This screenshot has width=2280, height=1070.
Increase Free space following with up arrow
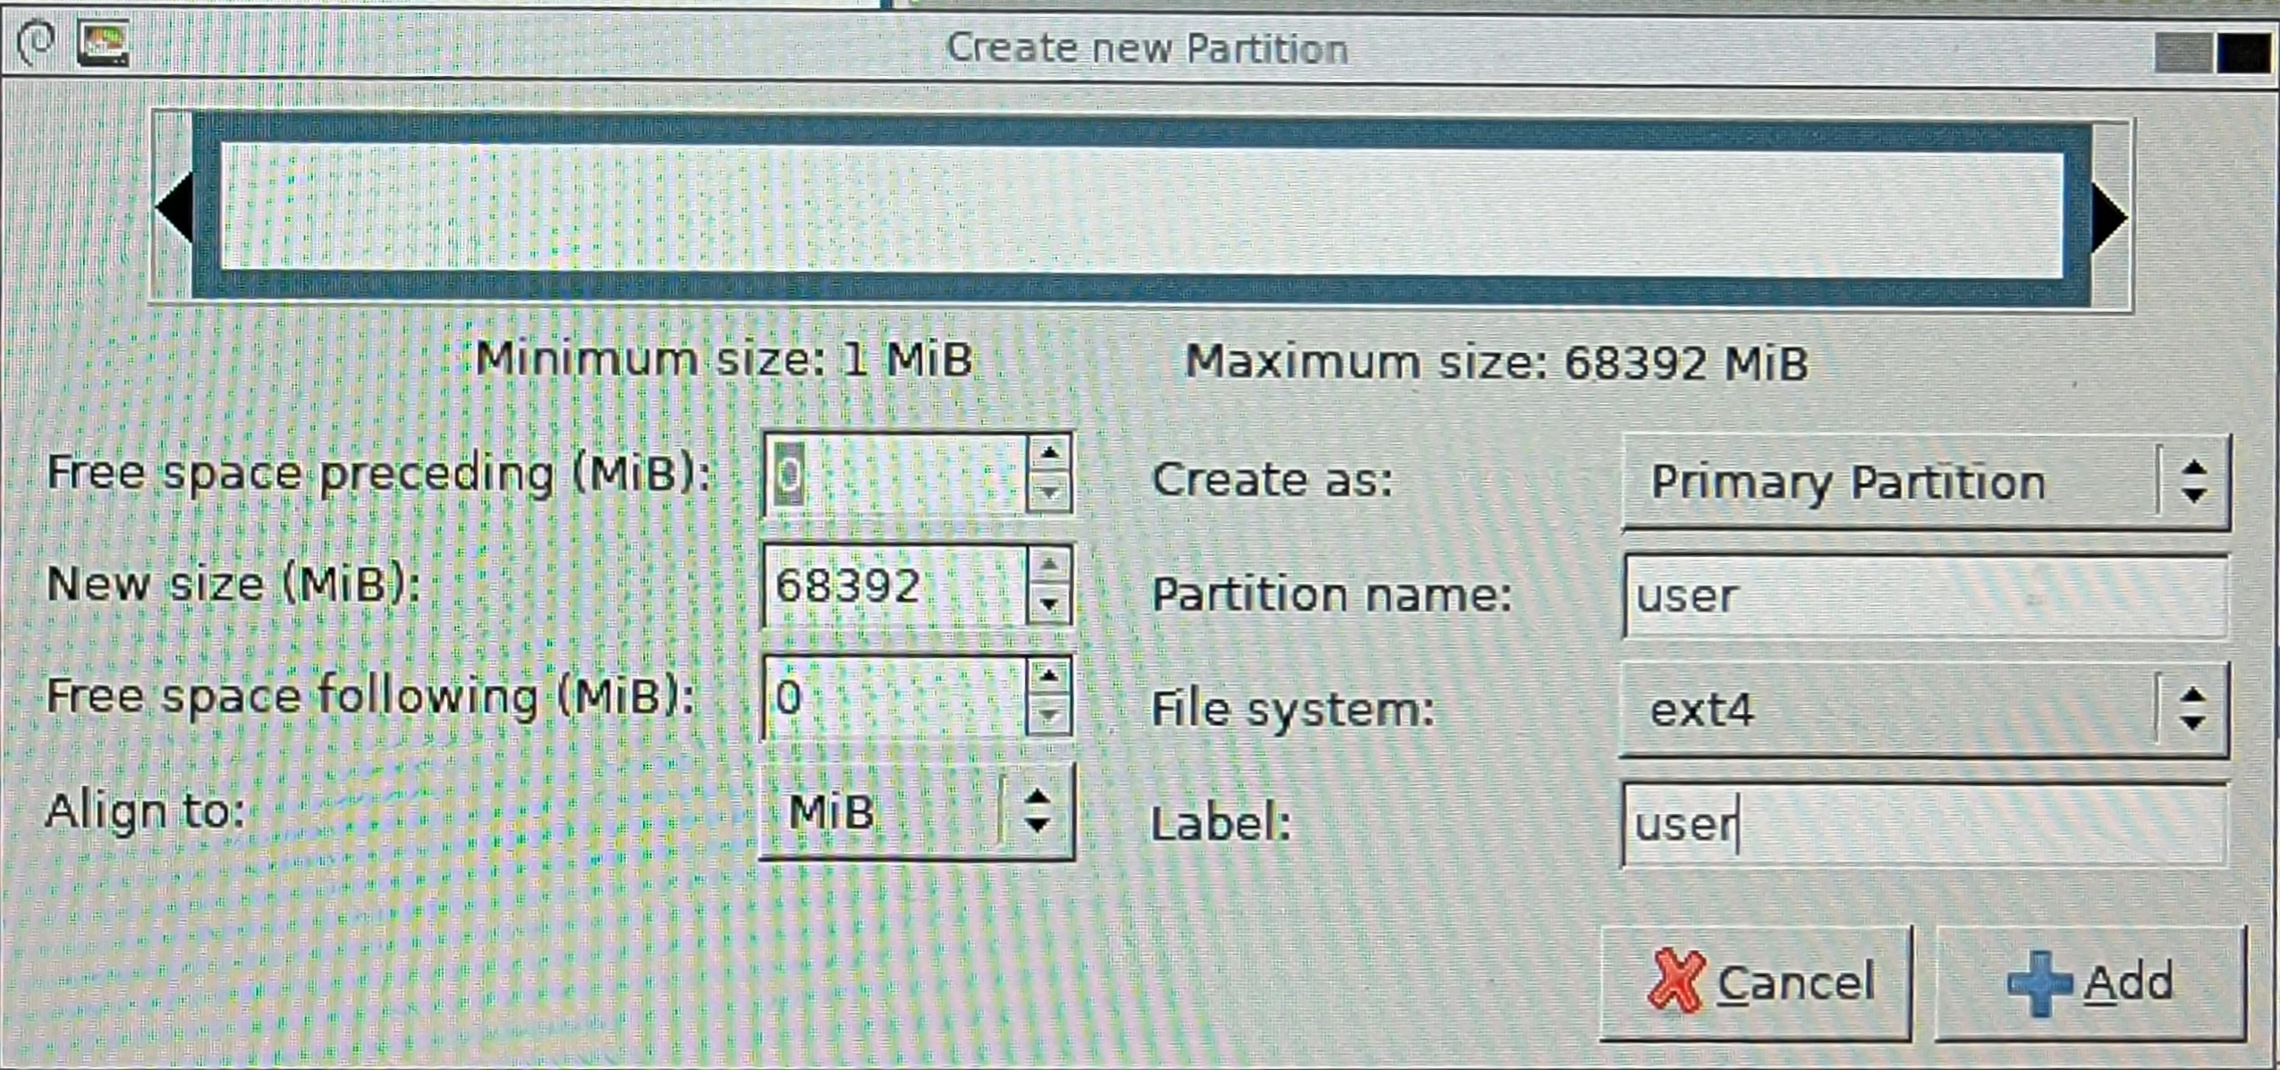(x=1049, y=677)
